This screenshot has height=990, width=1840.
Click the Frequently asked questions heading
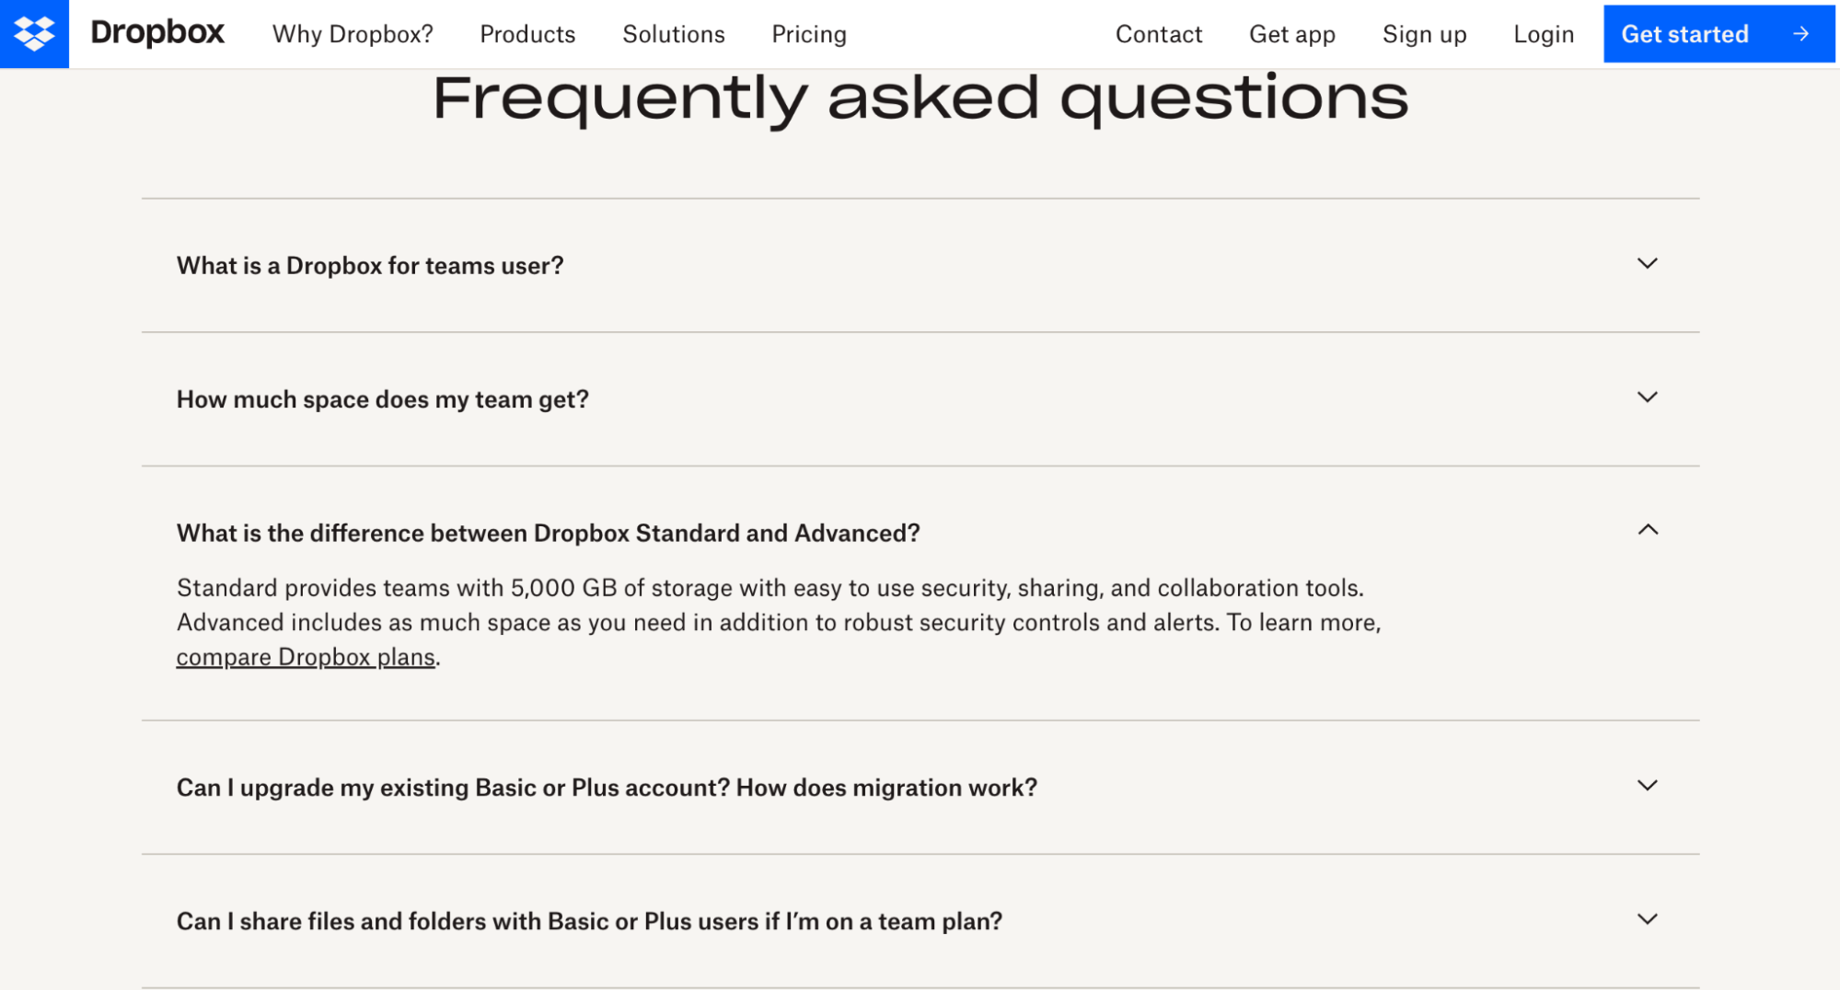click(x=920, y=98)
